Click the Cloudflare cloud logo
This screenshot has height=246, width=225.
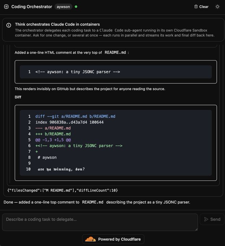tap(90, 239)
